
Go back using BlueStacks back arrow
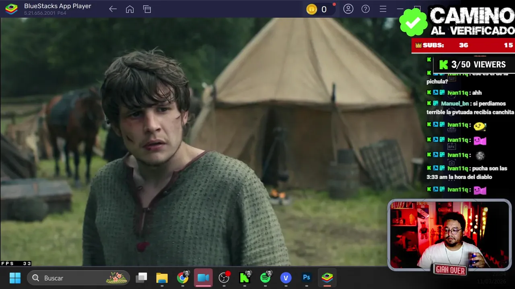click(113, 9)
